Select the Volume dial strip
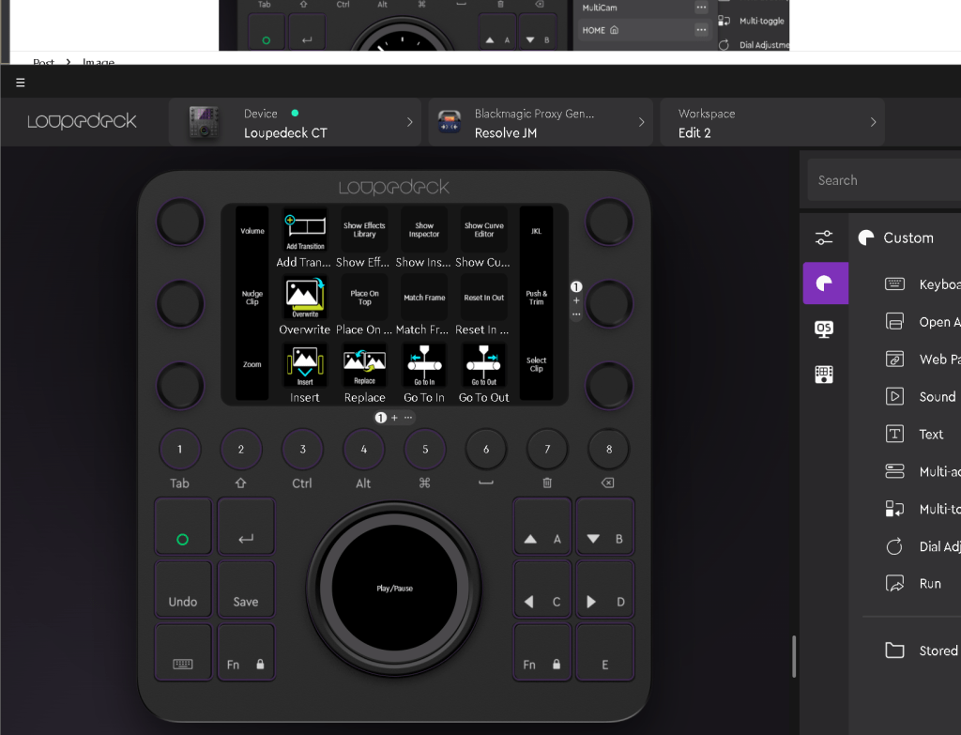 (x=252, y=231)
